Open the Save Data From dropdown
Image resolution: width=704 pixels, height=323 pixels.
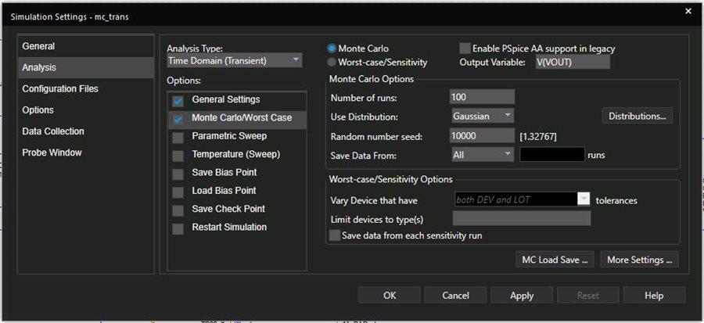[x=482, y=155]
